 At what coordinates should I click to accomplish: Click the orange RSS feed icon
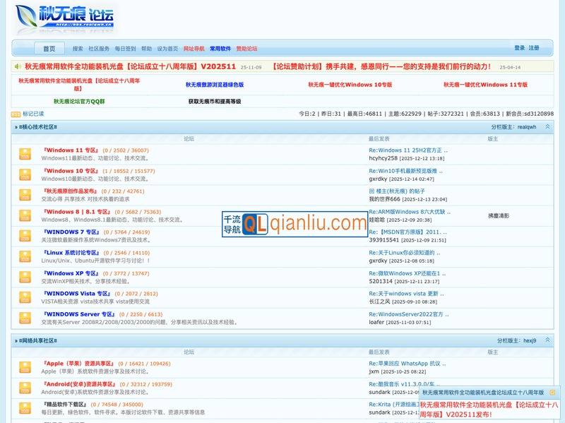[16, 114]
